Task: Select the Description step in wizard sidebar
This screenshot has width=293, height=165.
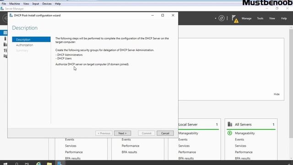Action: pyautogui.click(x=31, y=39)
